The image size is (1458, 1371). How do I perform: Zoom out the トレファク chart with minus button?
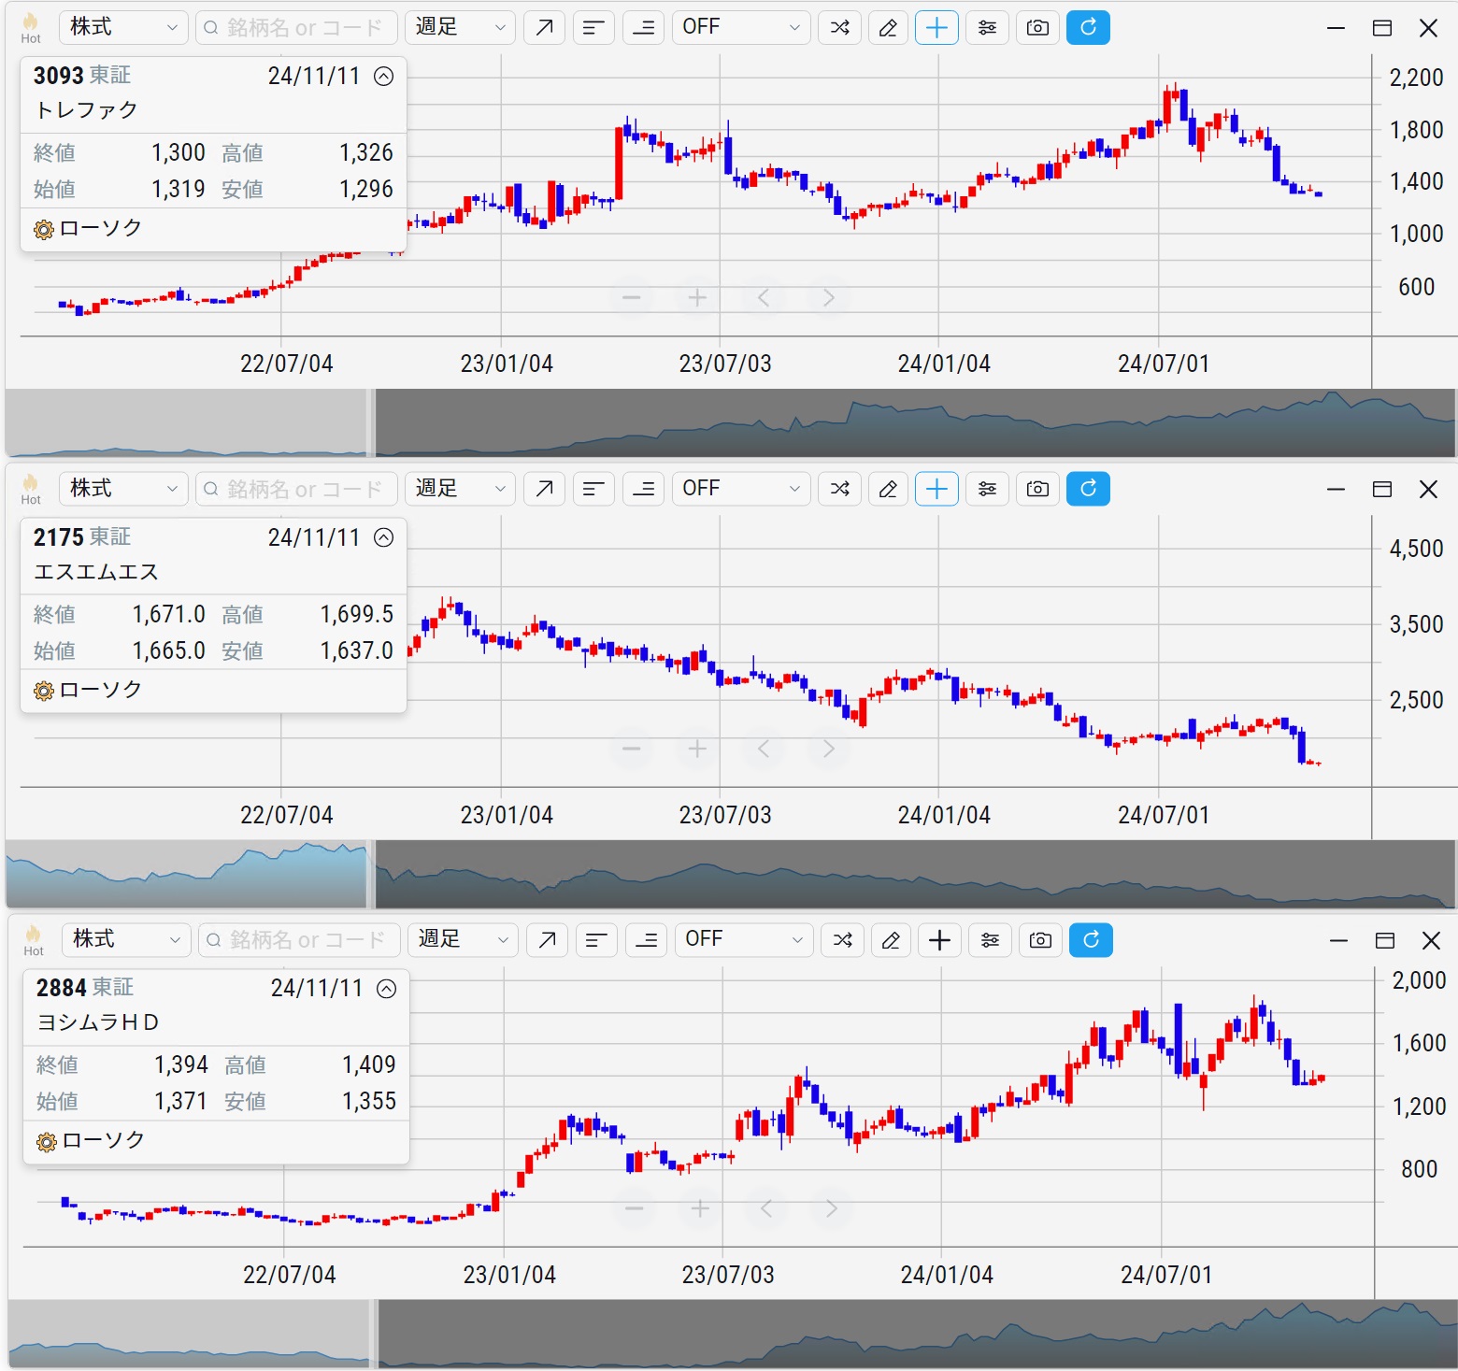click(x=631, y=298)
